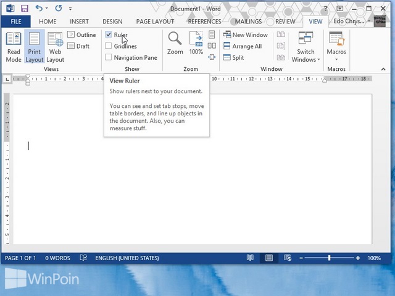Split the document window

233,57
